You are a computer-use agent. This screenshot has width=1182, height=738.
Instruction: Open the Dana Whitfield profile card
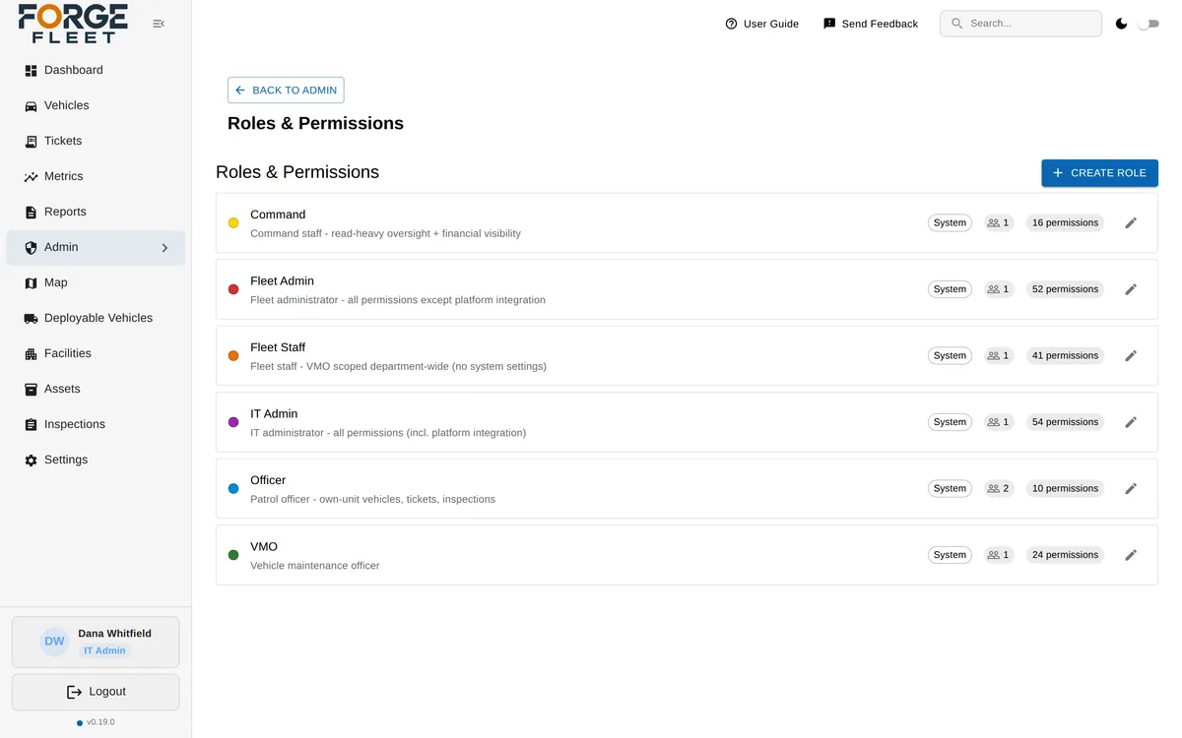96,642
